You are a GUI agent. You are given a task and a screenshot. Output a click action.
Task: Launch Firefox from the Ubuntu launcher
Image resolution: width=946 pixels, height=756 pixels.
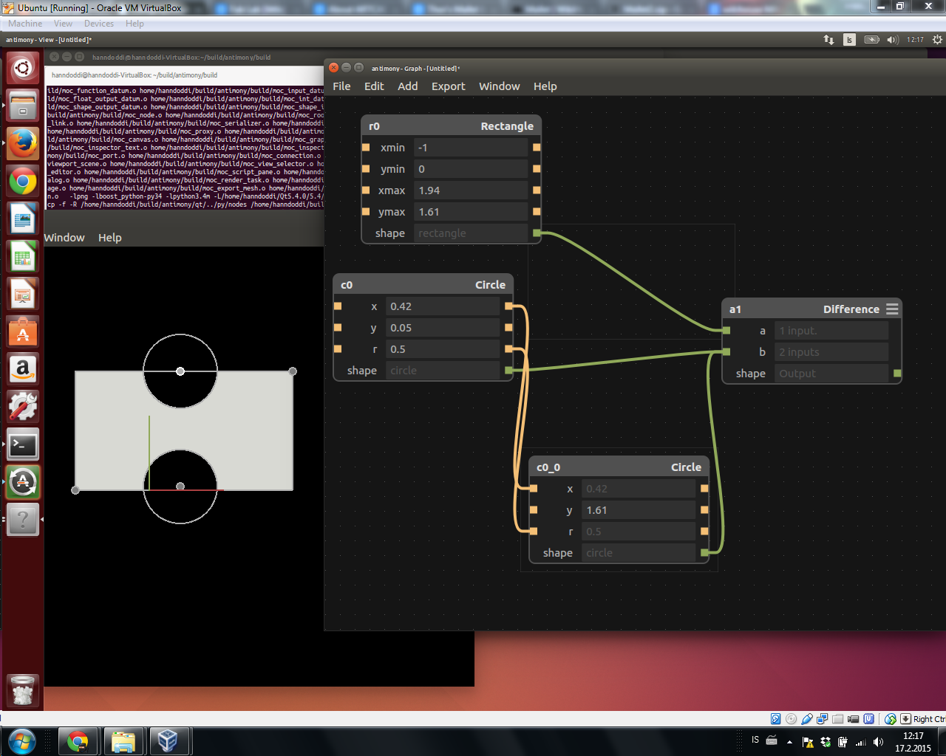coord(23,143)
